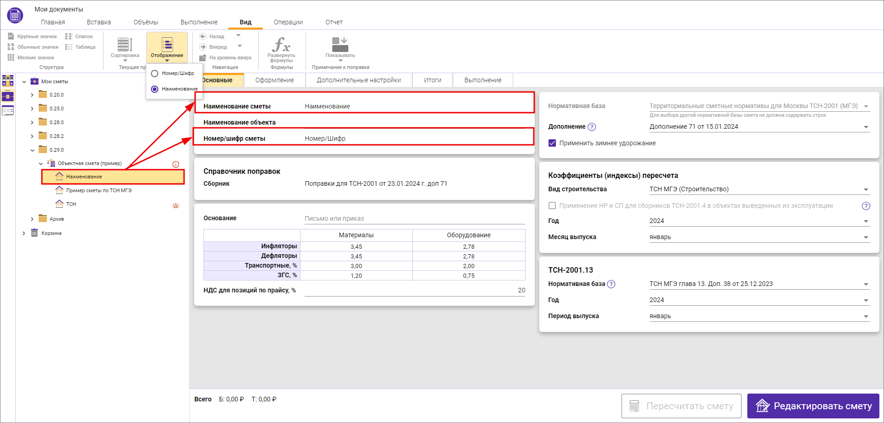Screen dimensions: 884x423
Task: Enable Применение НР и СП checkbox
Action: (x=552, y=206)
